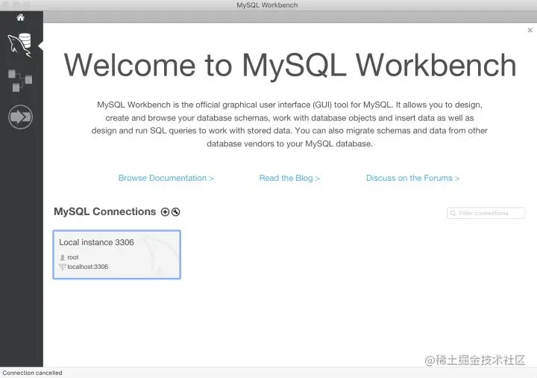
Task: Open the Browse Documentation link
Action: [166, 178]
